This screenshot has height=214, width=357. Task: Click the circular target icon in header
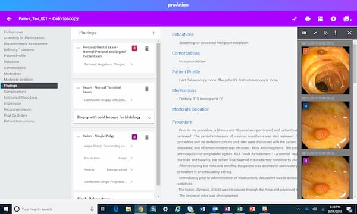[x=333, y=19]
